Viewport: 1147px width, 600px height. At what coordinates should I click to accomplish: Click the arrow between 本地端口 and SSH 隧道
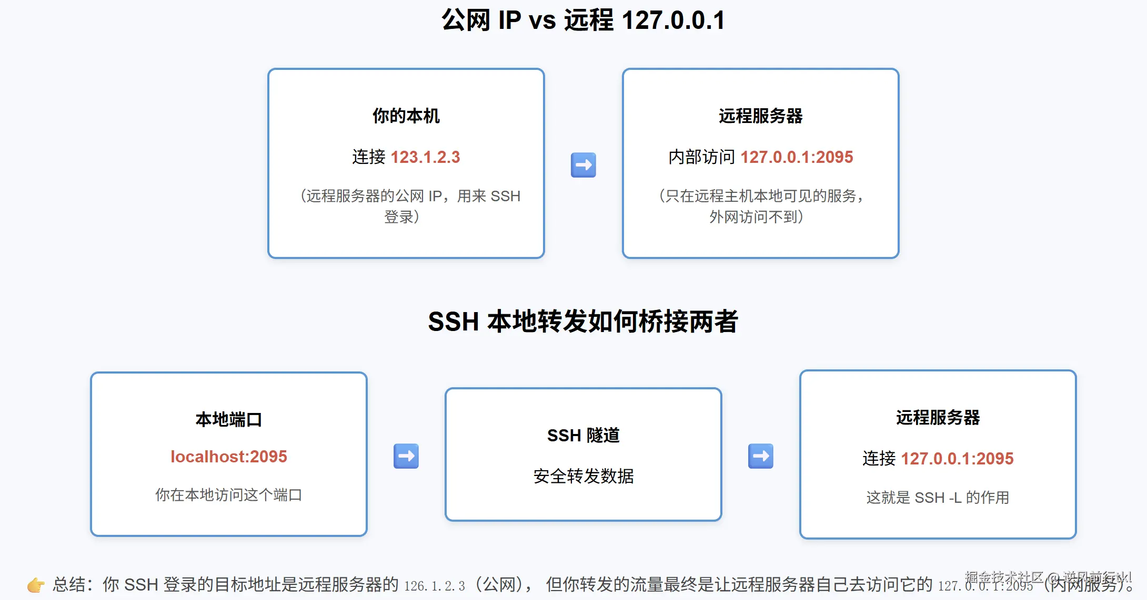point(406,456)
